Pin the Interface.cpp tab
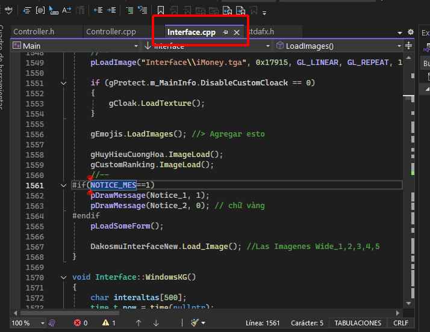 225,32
